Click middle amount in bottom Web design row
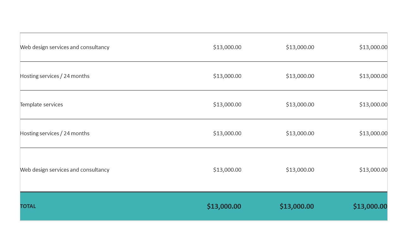This screenshot has width=405, height=228. pos(300,170)
